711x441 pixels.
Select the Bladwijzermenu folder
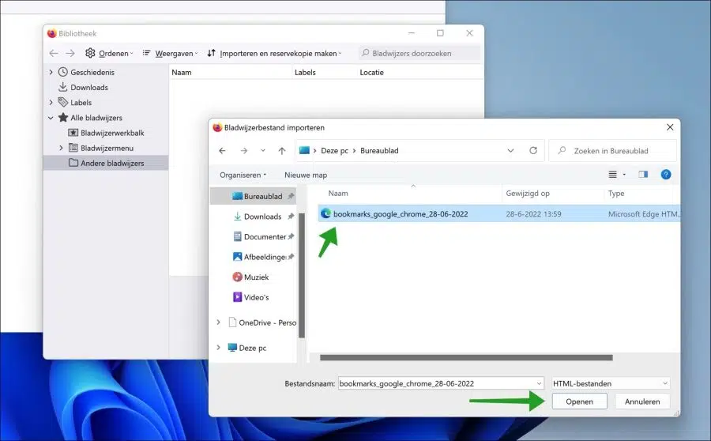107,148
